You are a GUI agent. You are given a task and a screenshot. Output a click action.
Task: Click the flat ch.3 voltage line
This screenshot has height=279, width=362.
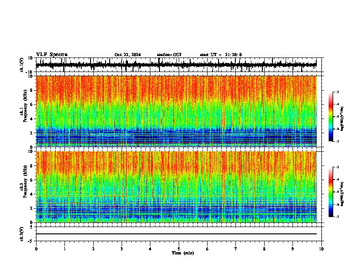click(176, 234)
